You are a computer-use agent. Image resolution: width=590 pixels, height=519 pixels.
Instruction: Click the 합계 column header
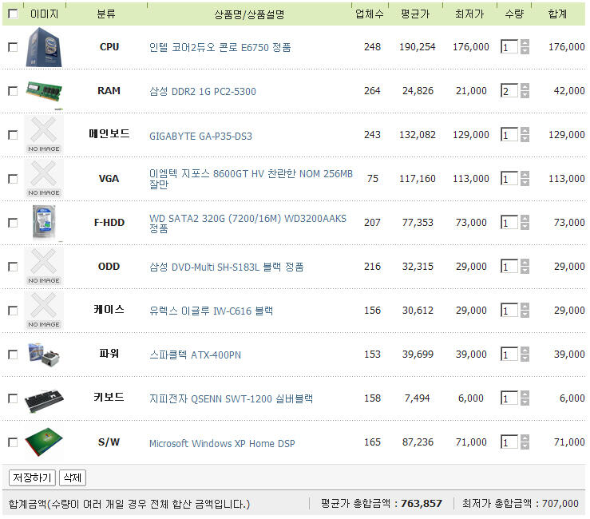557,14
